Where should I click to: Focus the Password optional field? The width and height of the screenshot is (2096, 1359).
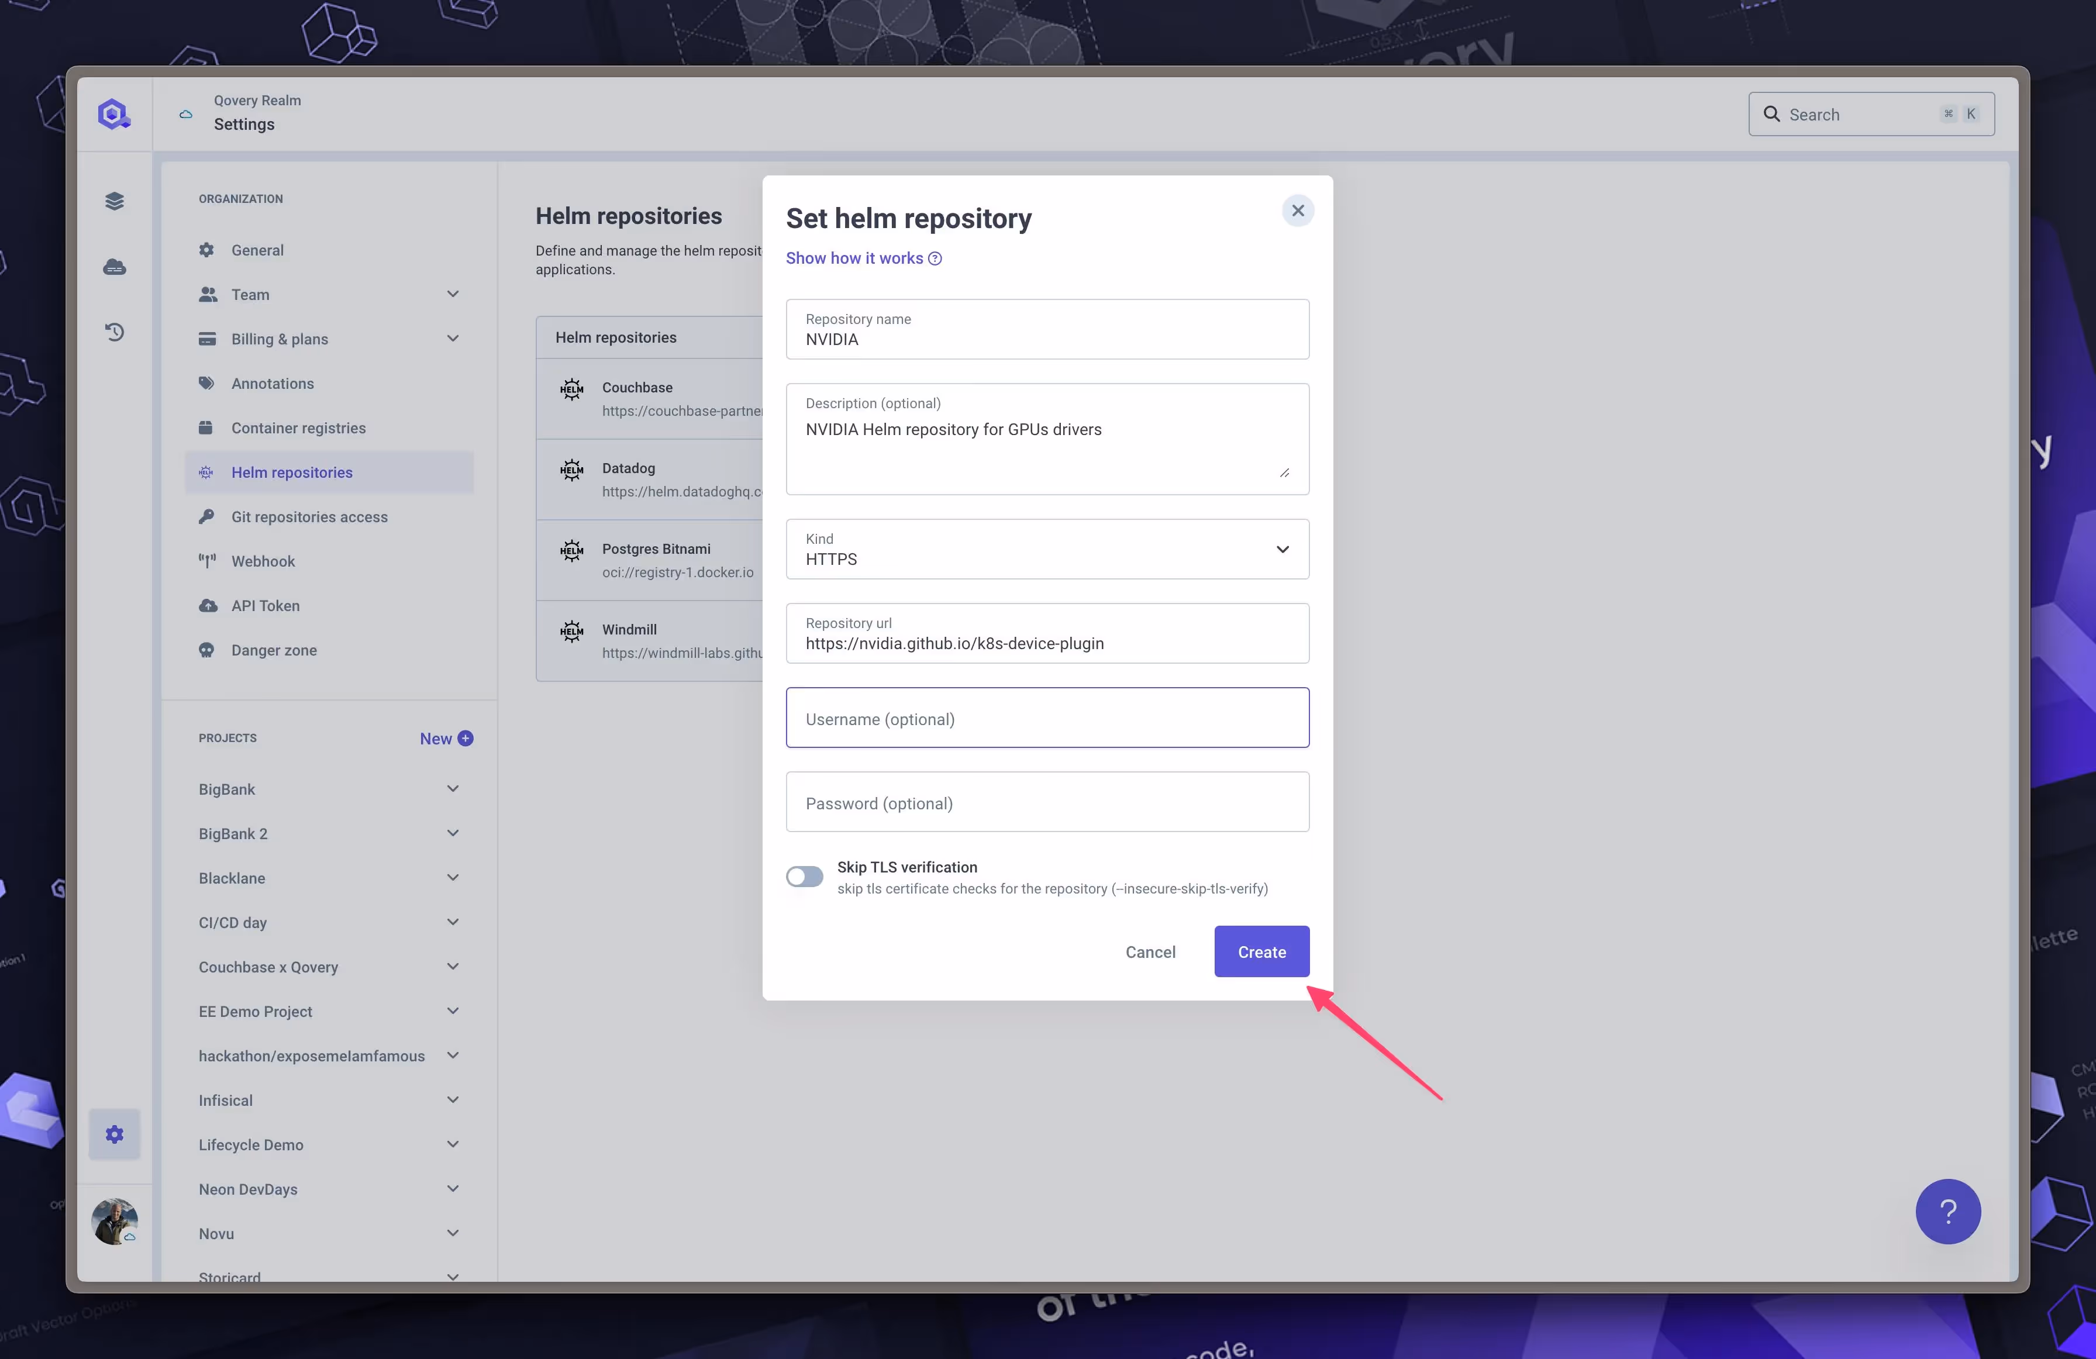point(1046,802)
